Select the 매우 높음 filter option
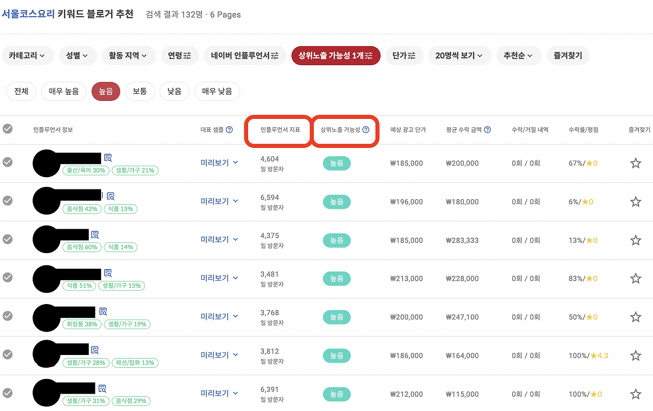Screen dimensions: 653x411 coord(63,91)
